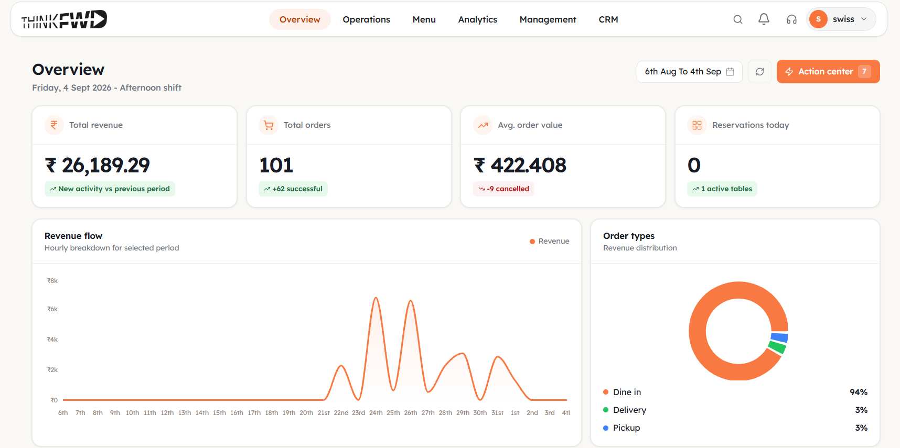Click the lightning bolt icon in Action center
900x448 pixels.
click(x=789, y=71)
